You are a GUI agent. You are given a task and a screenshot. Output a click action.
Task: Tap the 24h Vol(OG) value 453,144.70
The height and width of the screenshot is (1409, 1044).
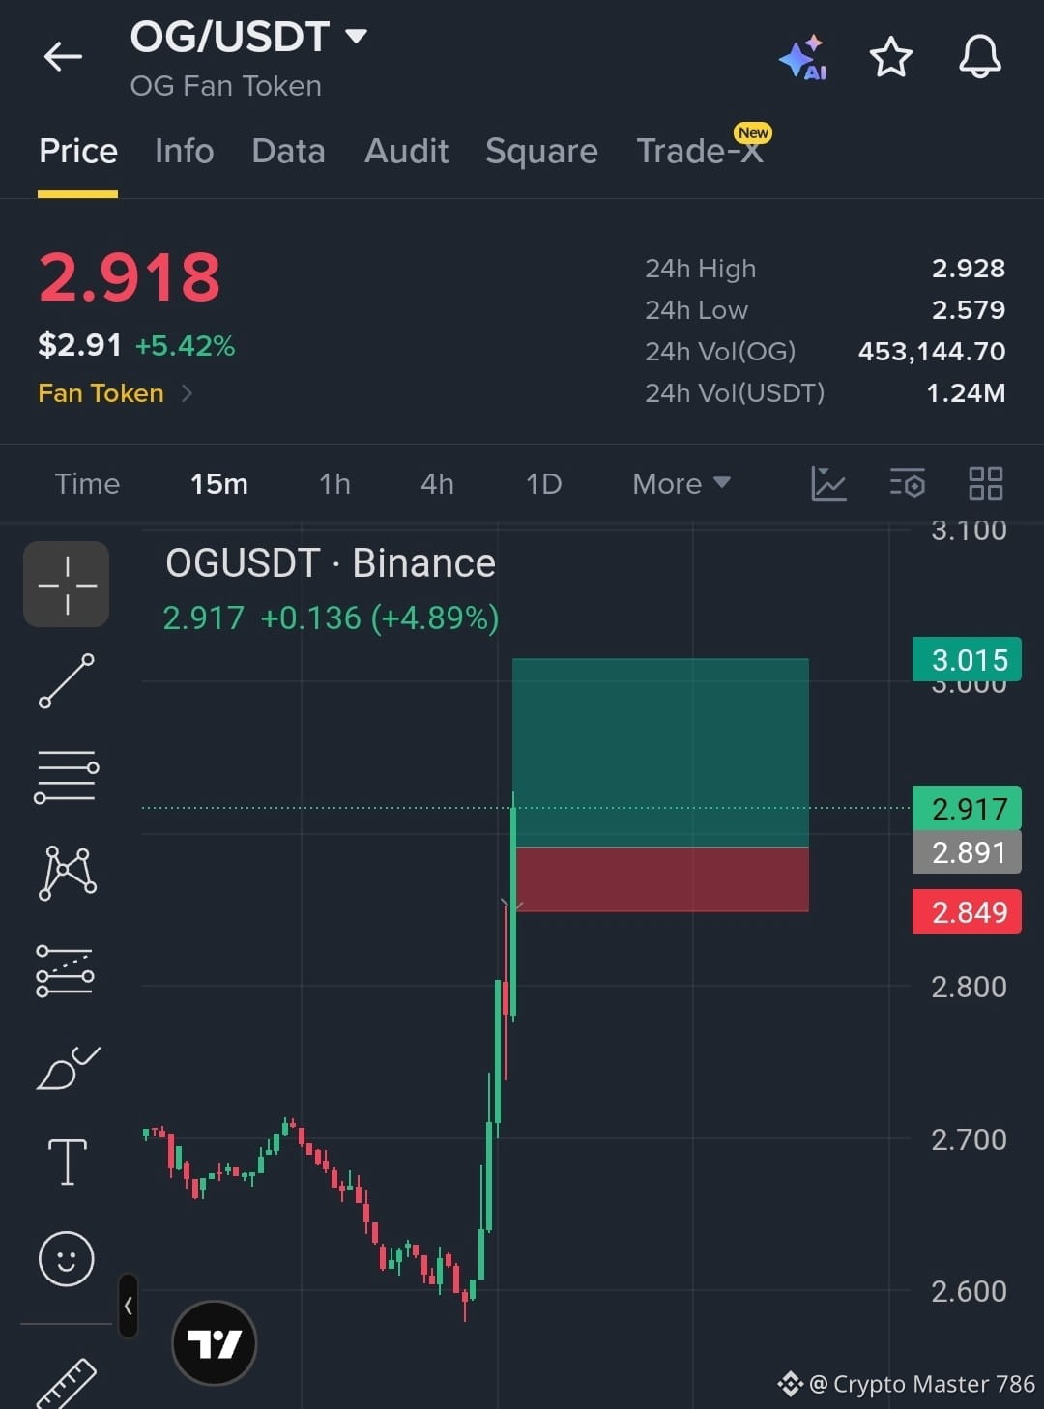[932, 352]
